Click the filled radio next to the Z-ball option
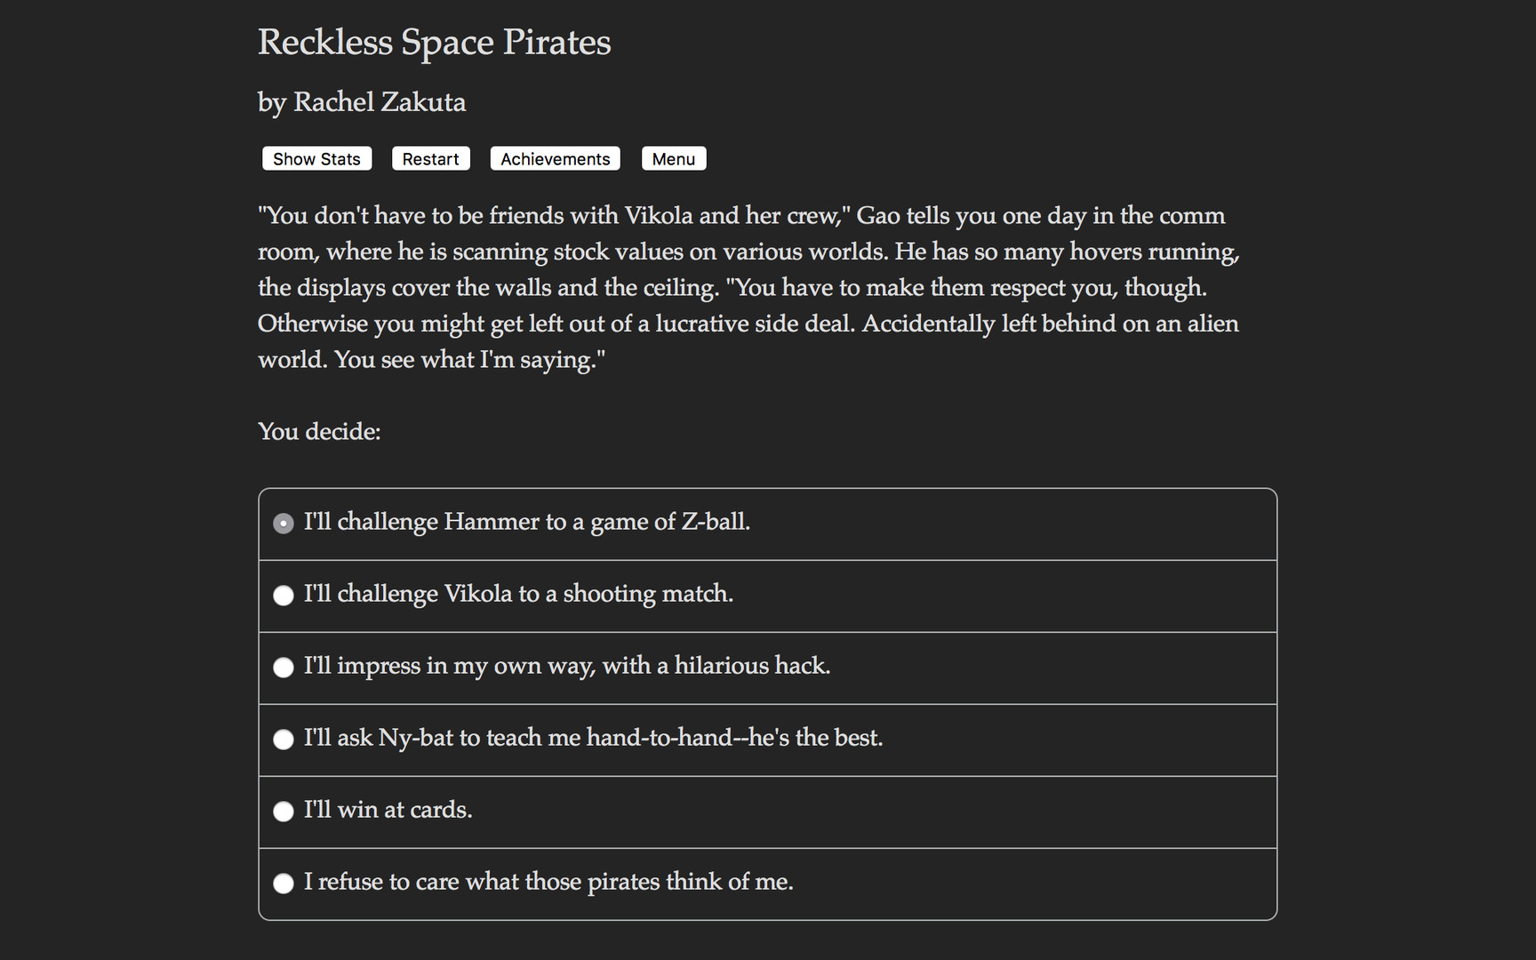The height and width of the screenshot is (960, 1536). (283, 524)
